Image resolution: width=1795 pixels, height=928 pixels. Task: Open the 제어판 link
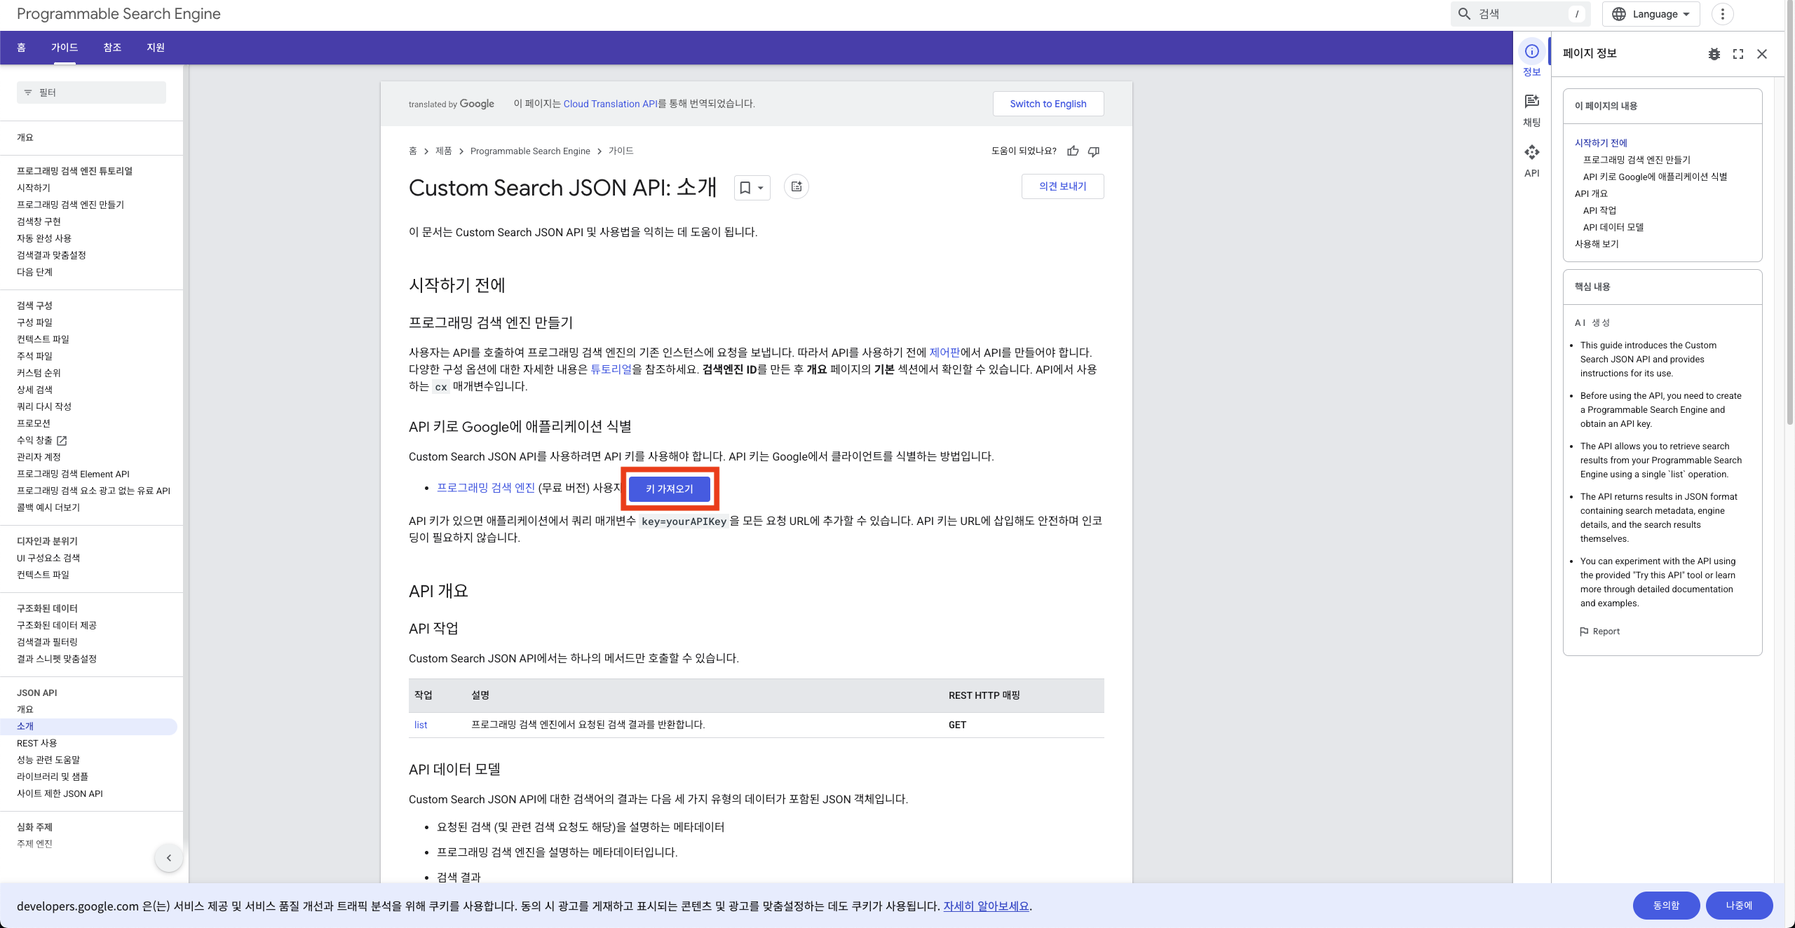[944, 353]
